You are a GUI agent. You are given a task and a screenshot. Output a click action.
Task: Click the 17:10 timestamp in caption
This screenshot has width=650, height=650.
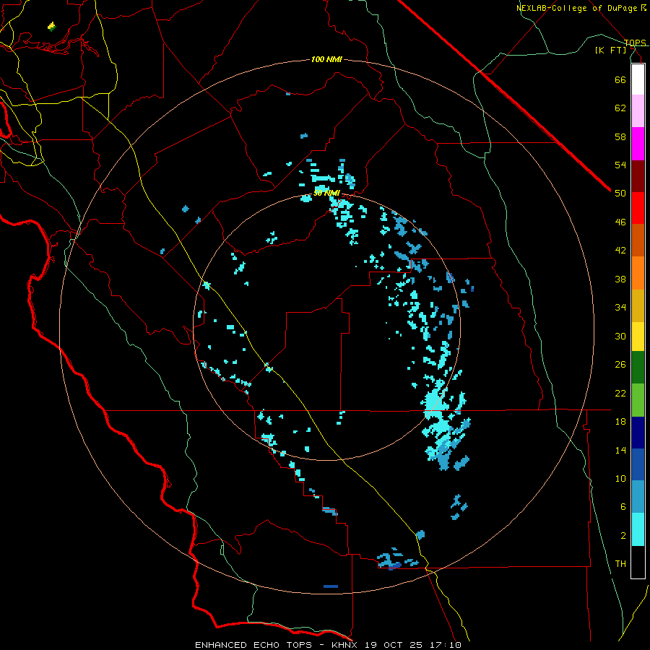click(445, 645)
